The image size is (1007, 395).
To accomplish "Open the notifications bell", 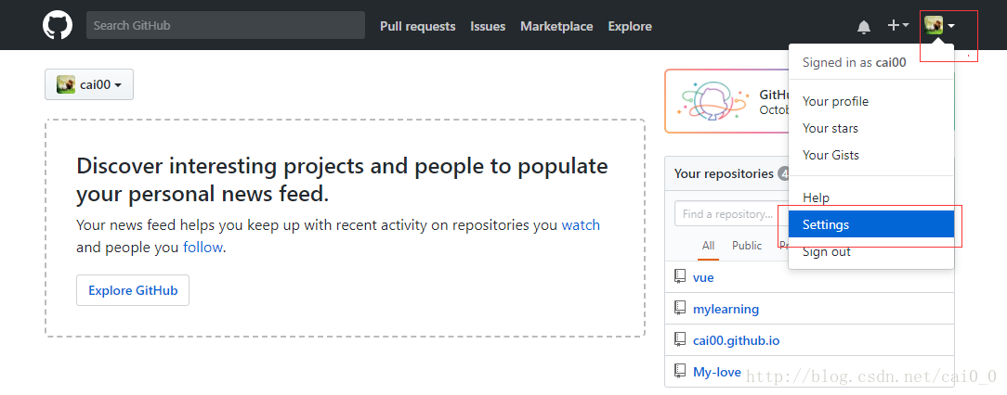I will 864,26.
